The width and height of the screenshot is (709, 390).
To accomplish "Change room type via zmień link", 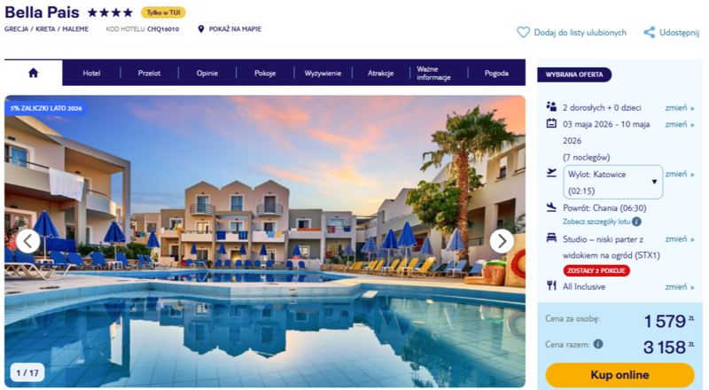I will (x=679, y=239).
